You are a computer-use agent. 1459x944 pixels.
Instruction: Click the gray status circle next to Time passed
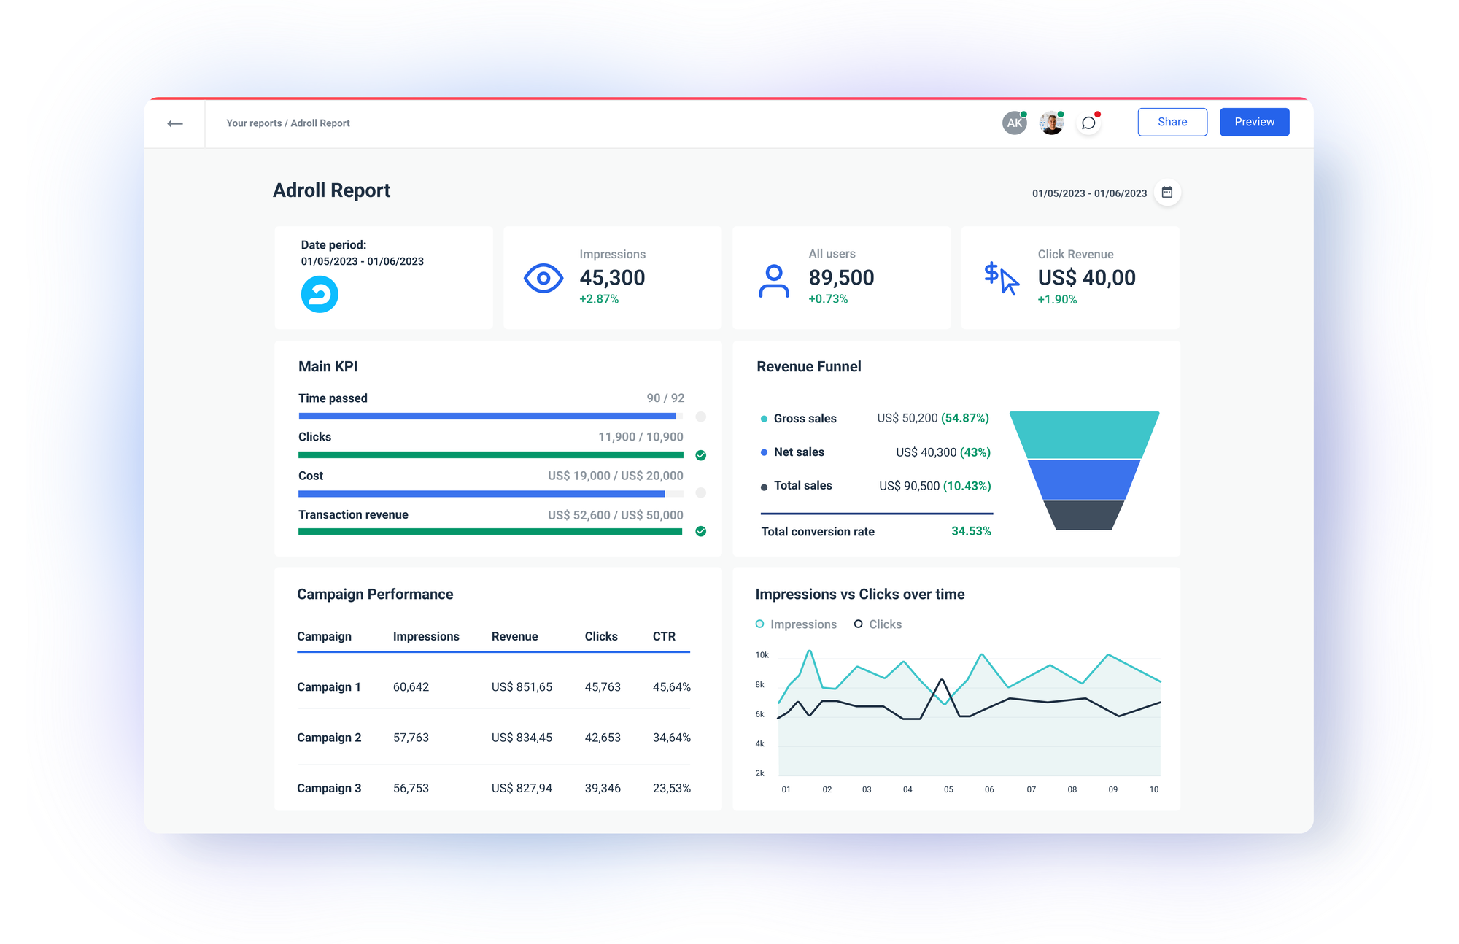700,417
